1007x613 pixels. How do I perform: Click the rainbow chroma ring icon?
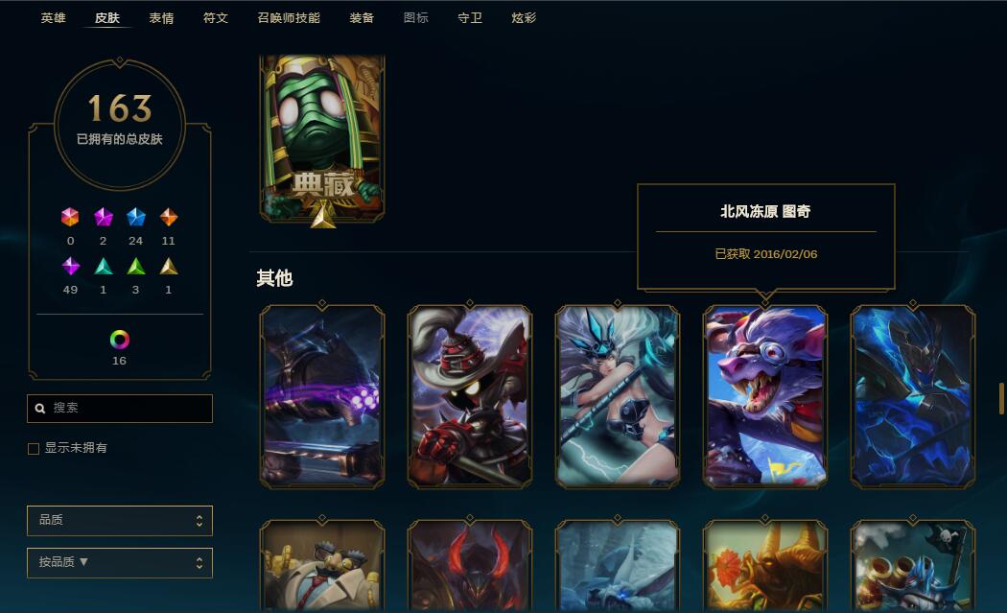tap(120, 340)
